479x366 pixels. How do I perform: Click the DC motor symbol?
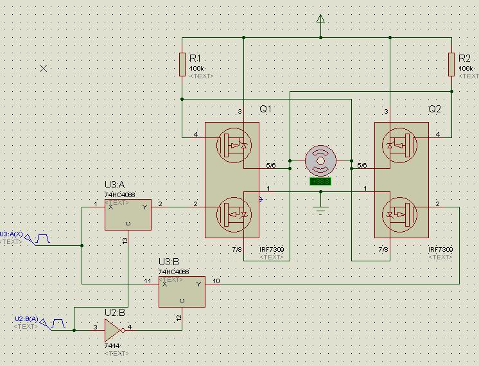point(320,161)
